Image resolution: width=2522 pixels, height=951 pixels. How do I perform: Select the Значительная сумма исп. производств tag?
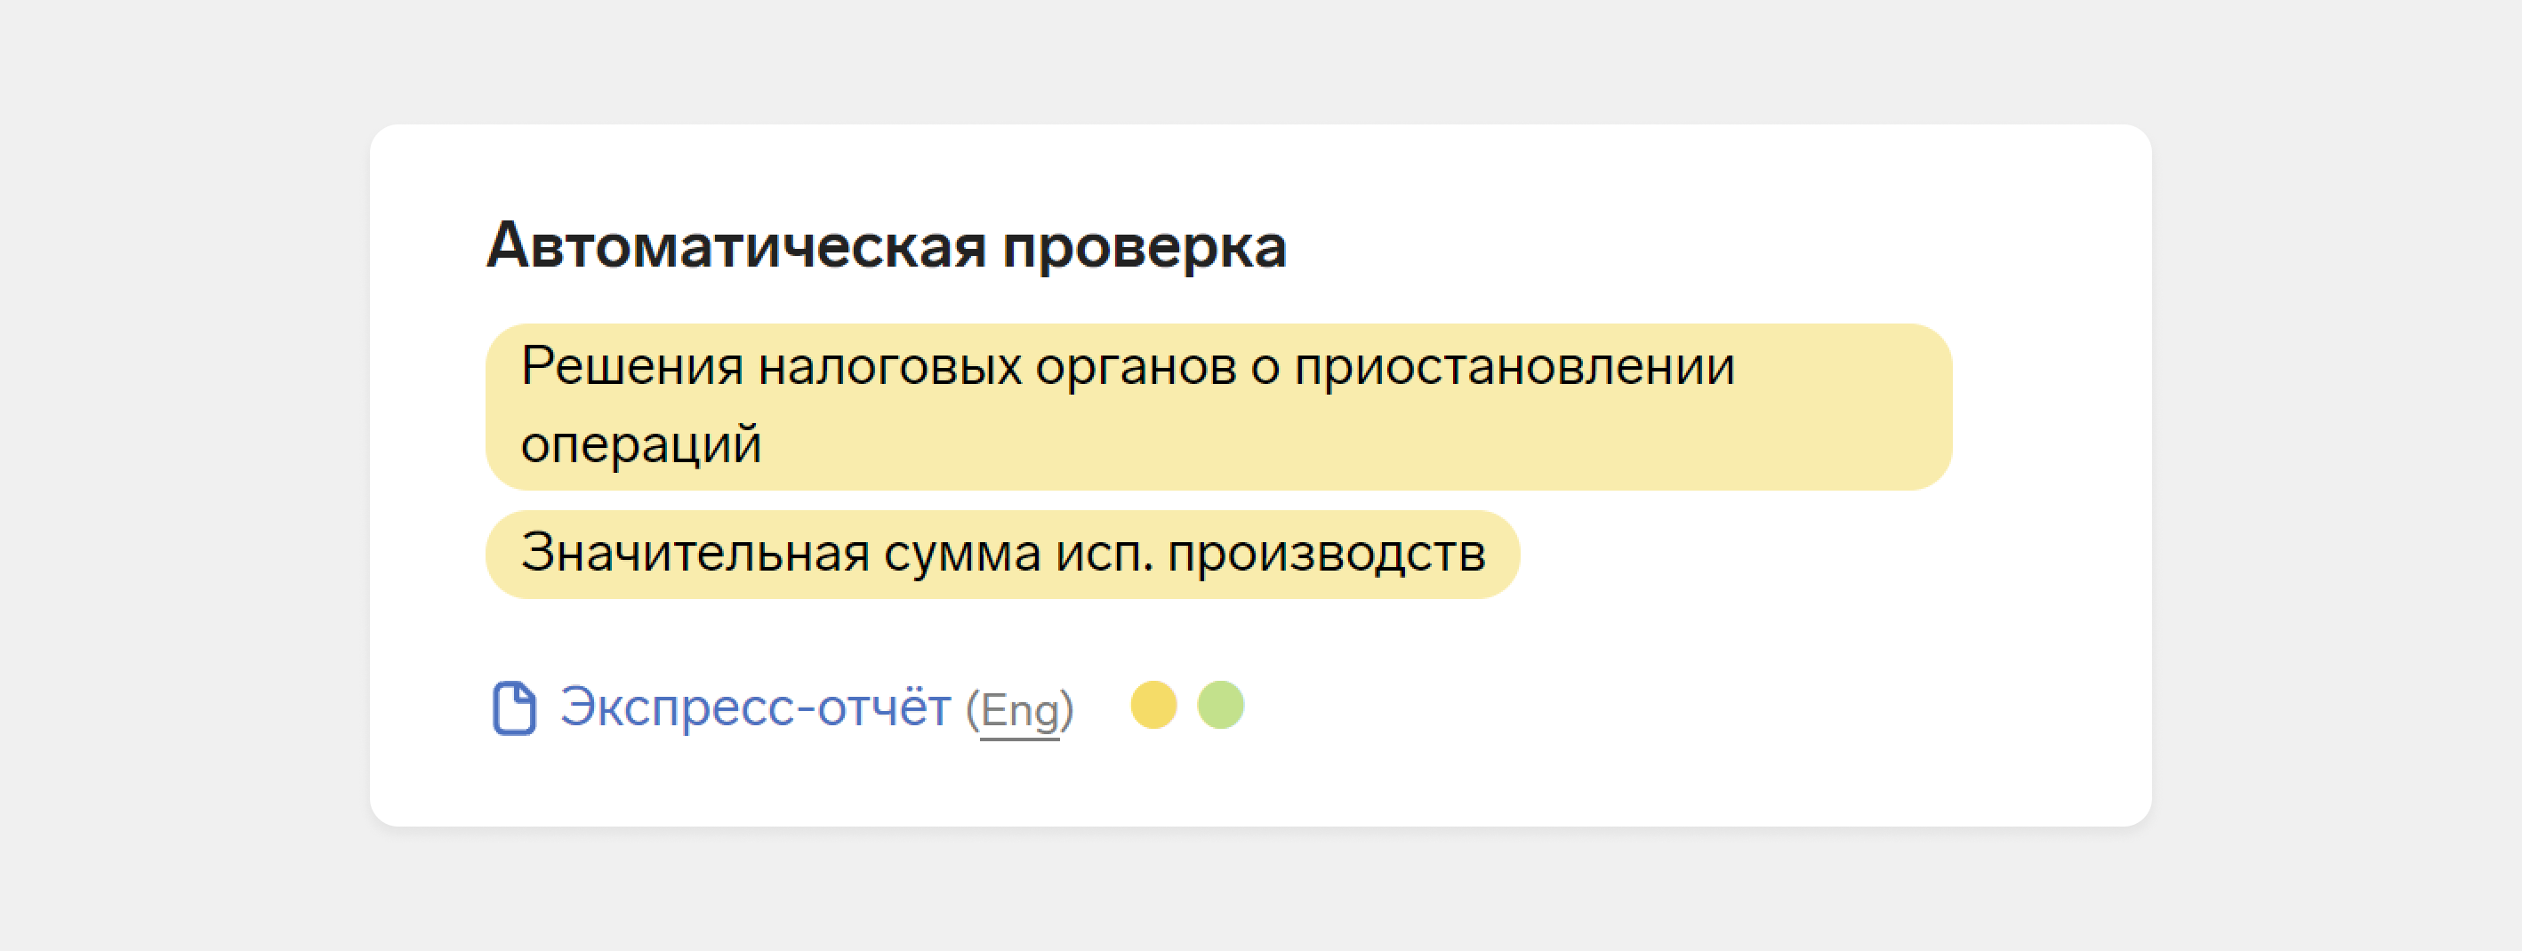1002,555
